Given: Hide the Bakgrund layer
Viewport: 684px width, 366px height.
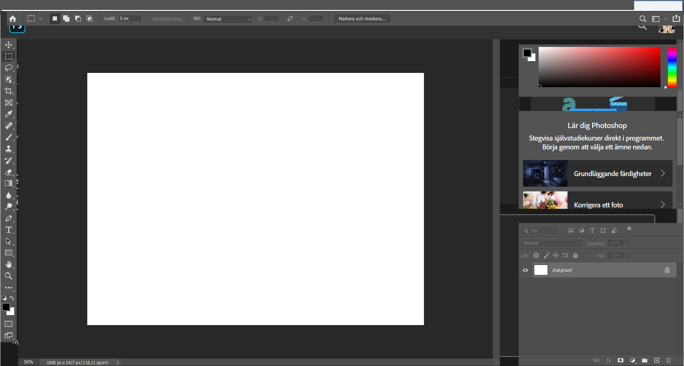Looking at the screenshot, I should (x=525, y=270).
